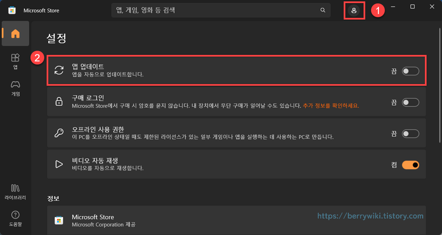This screenshot has height=235, width=442.
Task: Click the search magnifier icon
Action: tap(322, 10)
